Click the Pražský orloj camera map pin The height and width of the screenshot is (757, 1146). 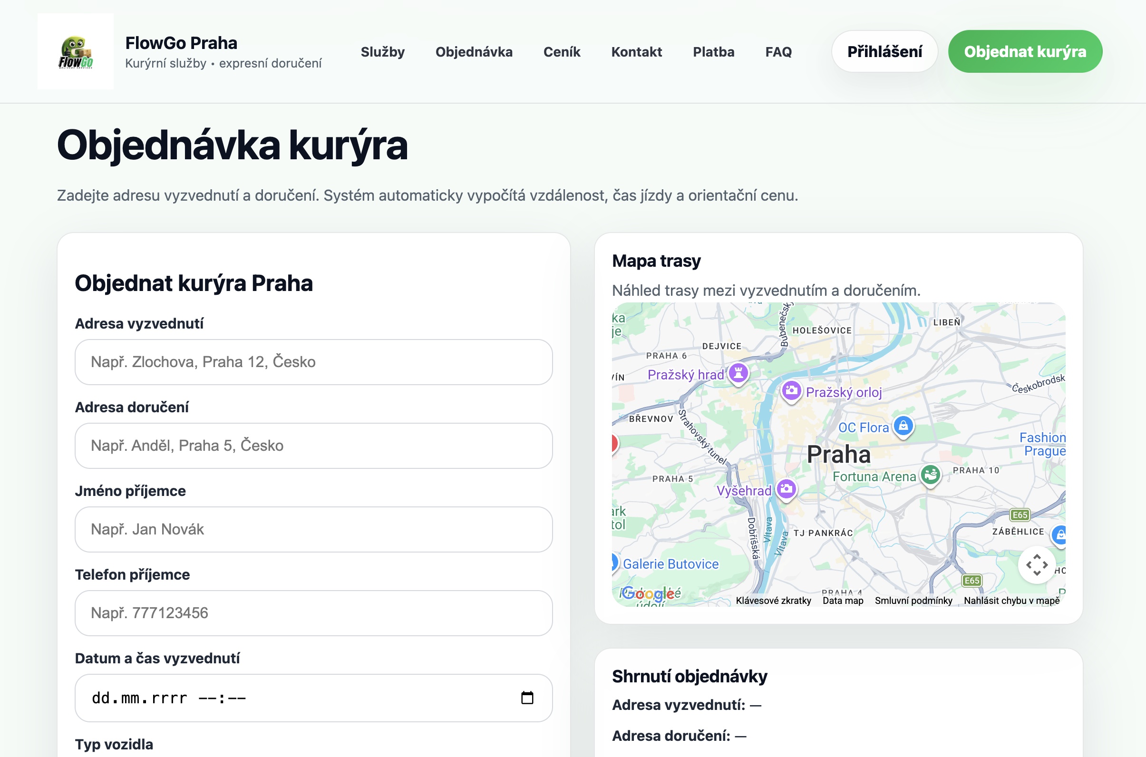pos(791,391)
